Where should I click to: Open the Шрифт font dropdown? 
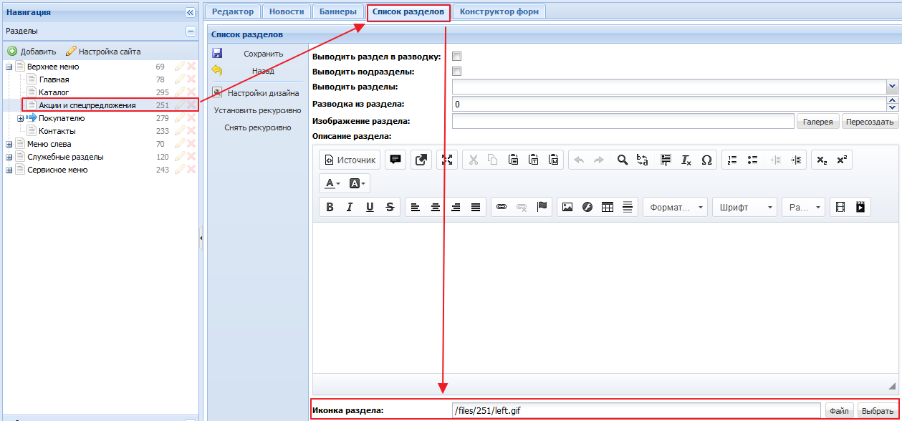(744, 207)
